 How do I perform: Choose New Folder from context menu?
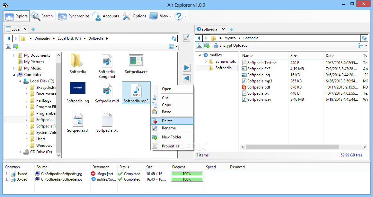click(x=172, y=137)
